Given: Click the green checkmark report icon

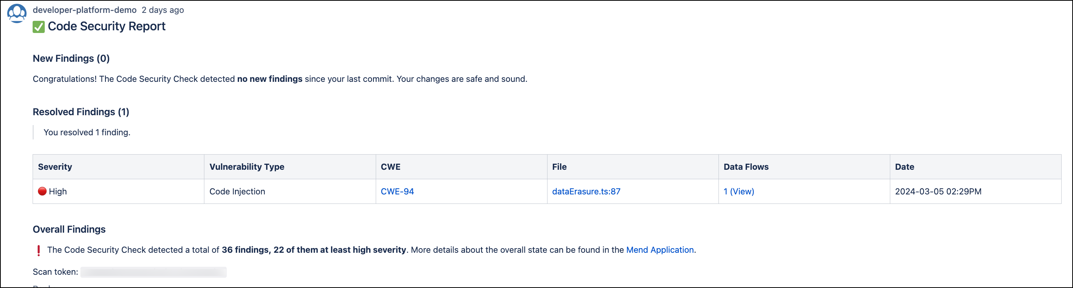Looking at the screenshot, I should point(38,27).
